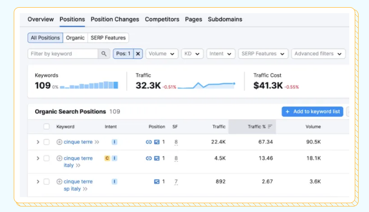
Task: Expand the cinque terre italy row
Action: click(x=38, y=158)
